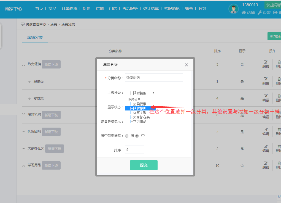Viewport: 281px width, 203px height.
Task: Click the delete icon for 零食类 row
Action: point(279,96)
